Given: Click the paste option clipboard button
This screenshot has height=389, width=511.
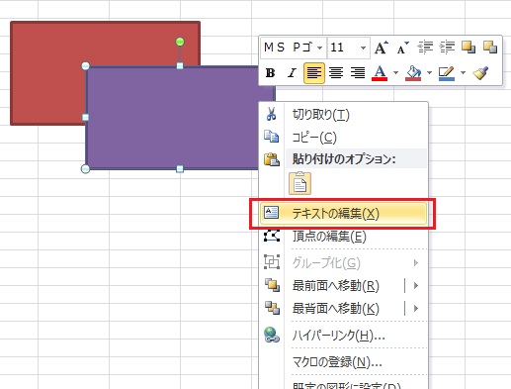Looking at the screenshot, I should point(299,183).
